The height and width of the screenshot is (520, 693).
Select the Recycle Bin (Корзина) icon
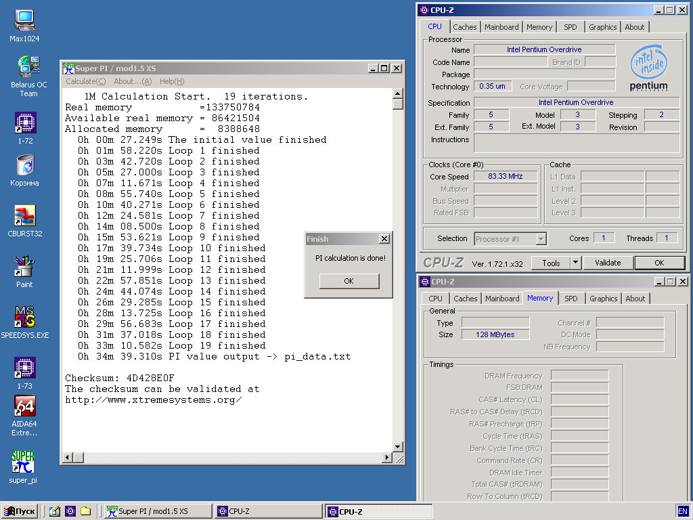click(25, 170)
